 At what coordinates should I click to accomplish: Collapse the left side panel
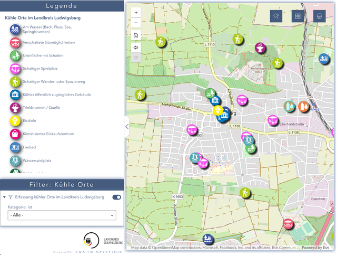point(127,127)
